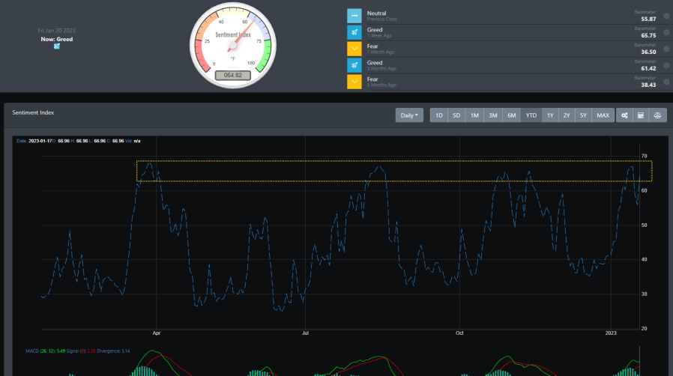
Task: Click the Barometer value 65.75
Action: tap(648, 36)
